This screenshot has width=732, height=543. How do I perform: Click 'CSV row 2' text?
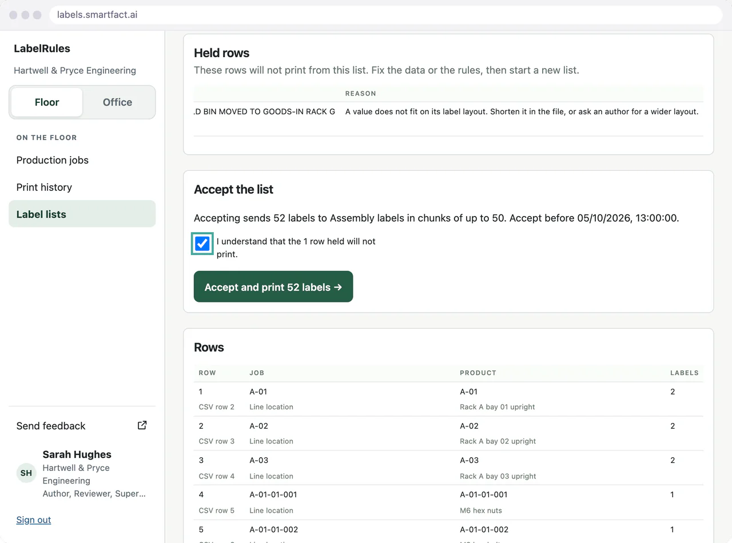[x=216, y=407]
